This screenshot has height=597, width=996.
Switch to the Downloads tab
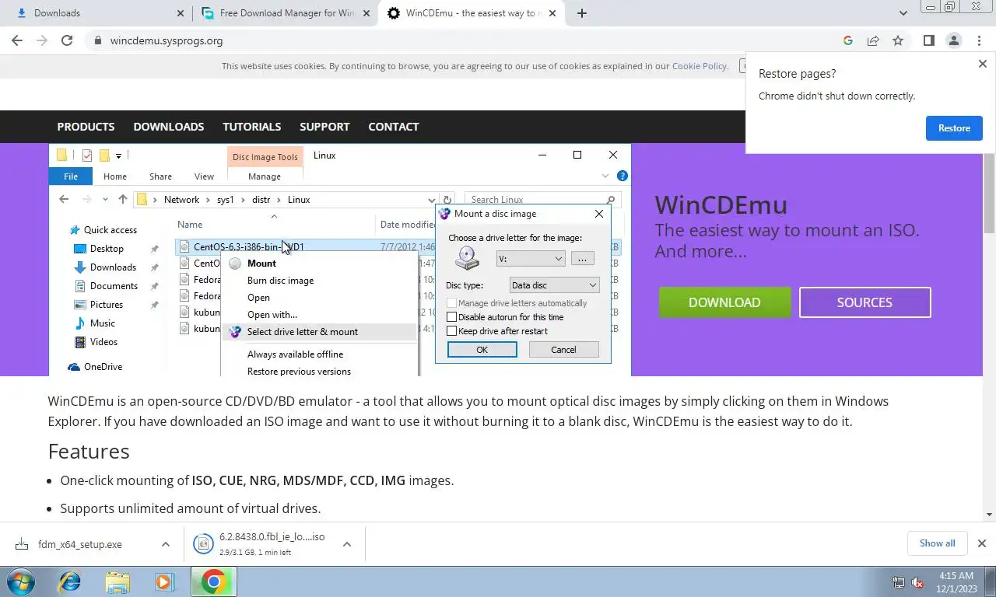coord(96,13)
